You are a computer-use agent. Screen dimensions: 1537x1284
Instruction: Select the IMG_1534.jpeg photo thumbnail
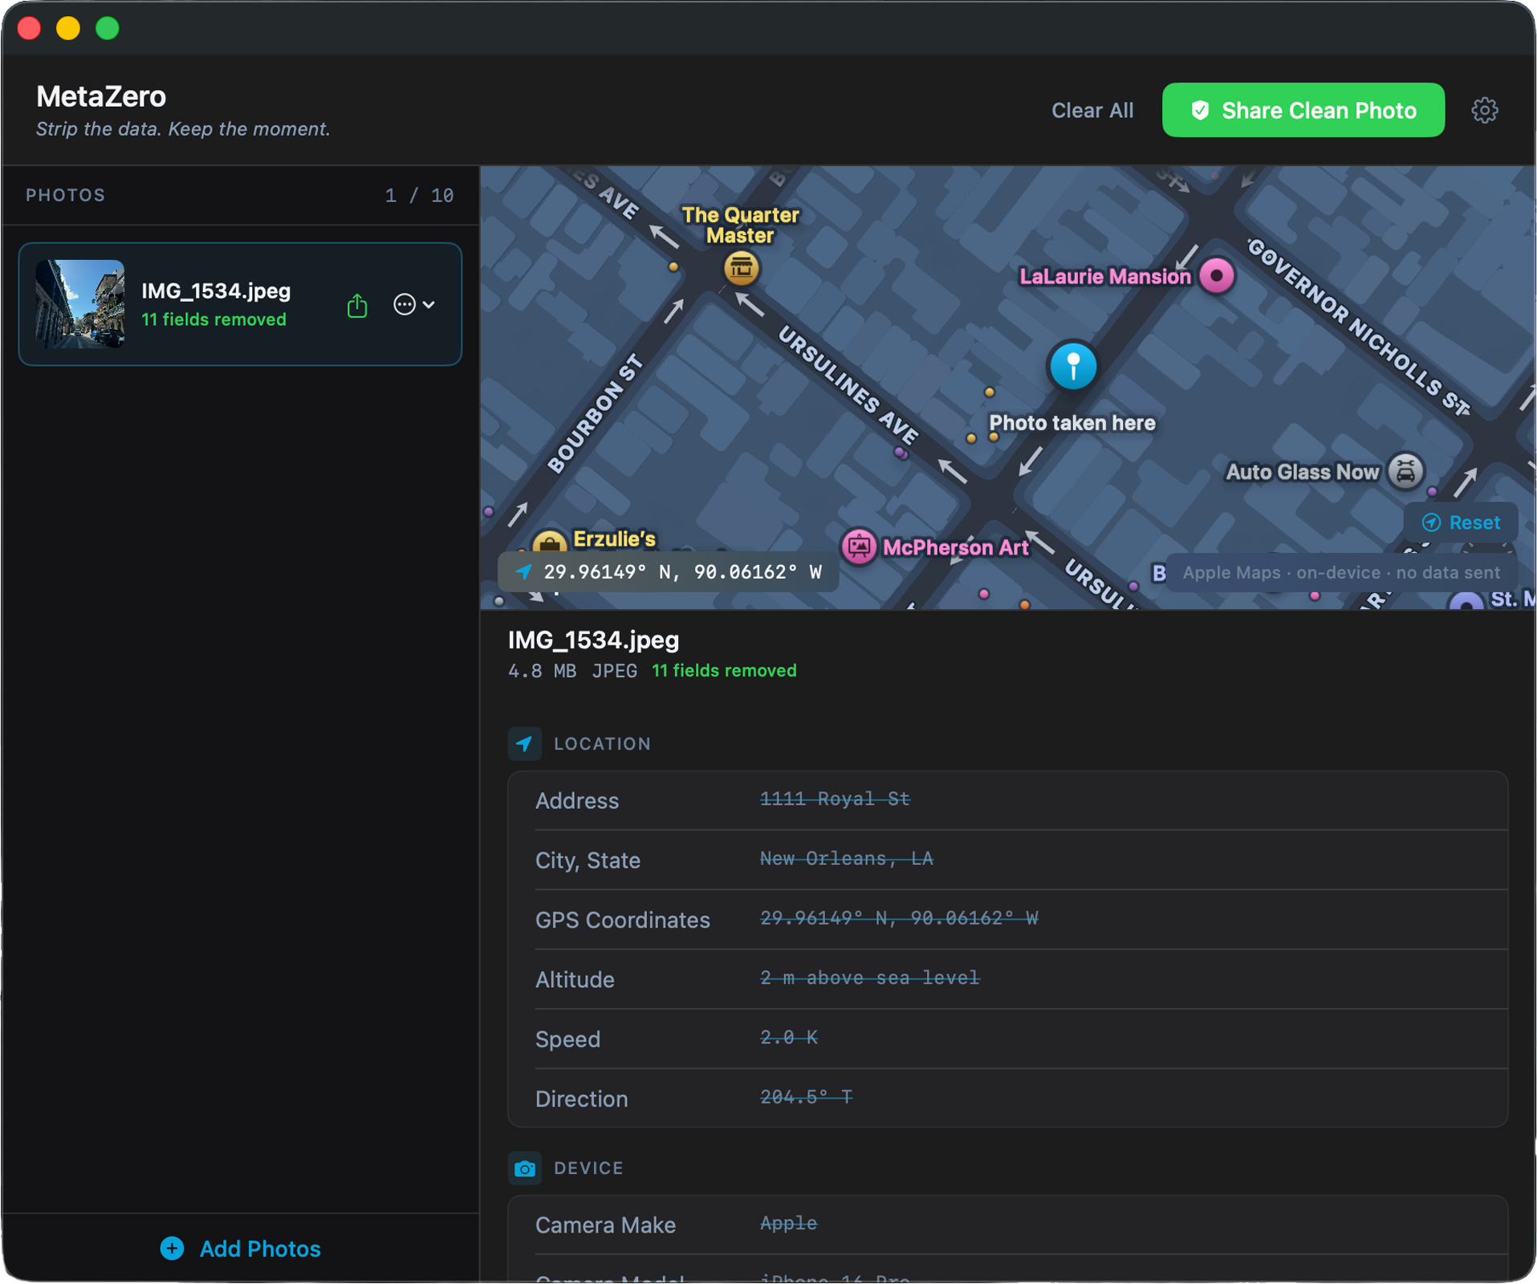pos(80,304)
